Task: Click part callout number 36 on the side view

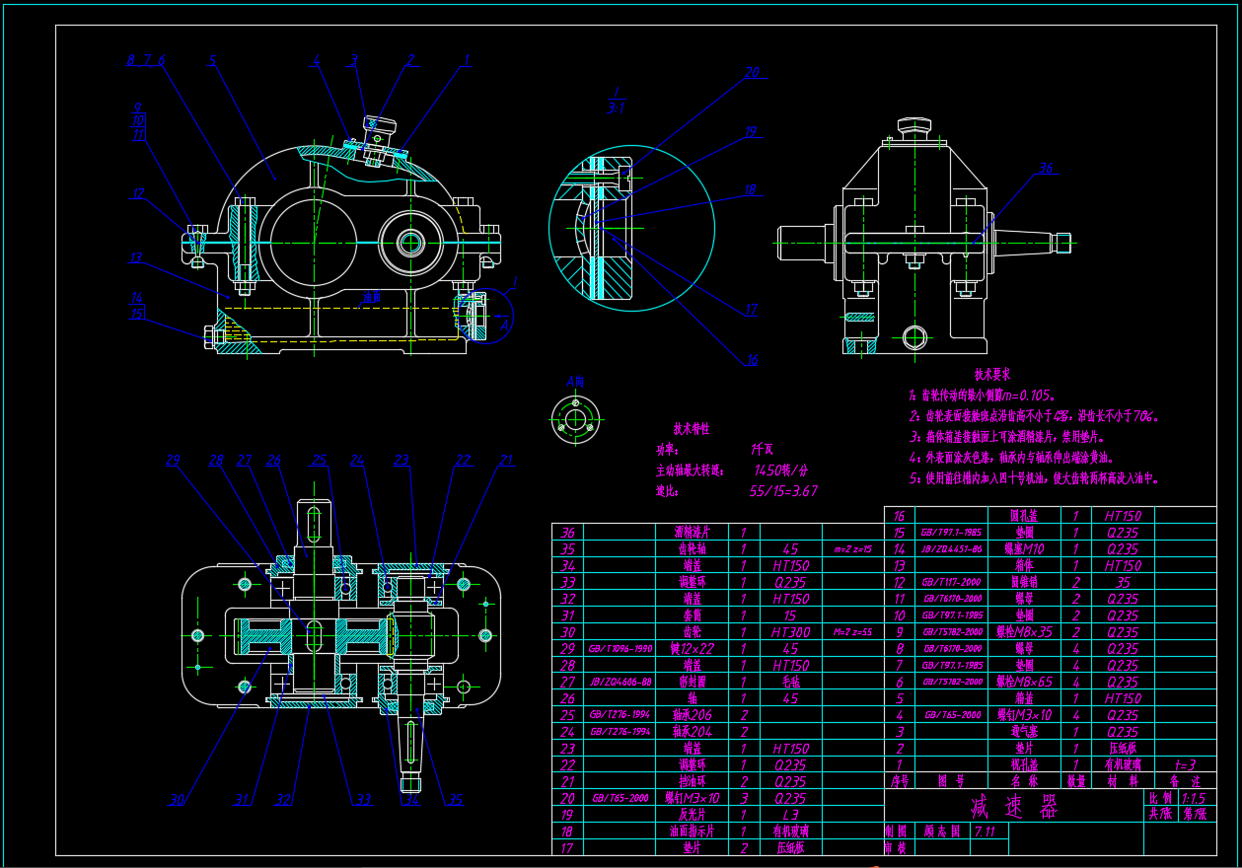Action: (1045, 170)
